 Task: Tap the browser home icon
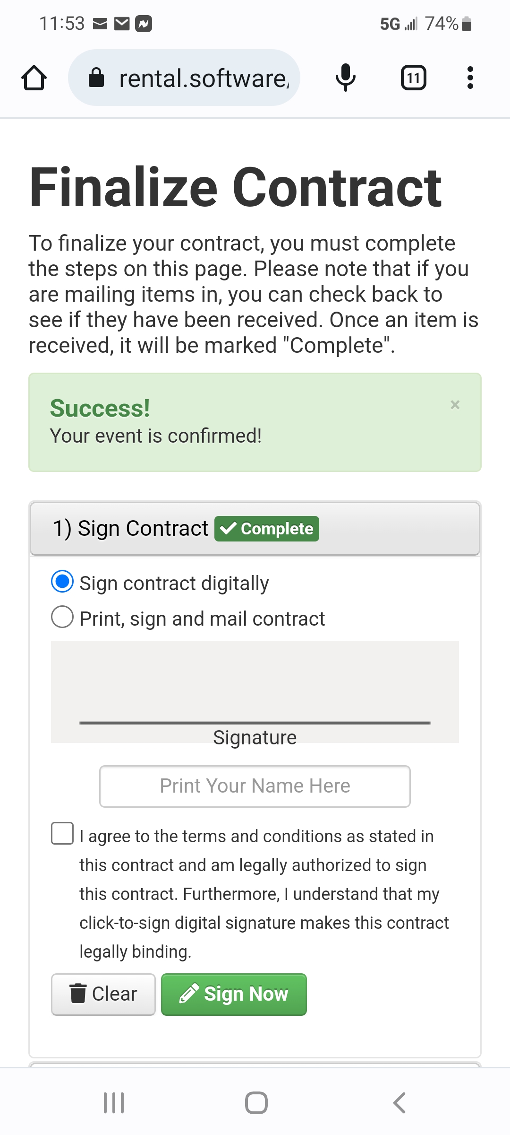click(x=34, y=78)
